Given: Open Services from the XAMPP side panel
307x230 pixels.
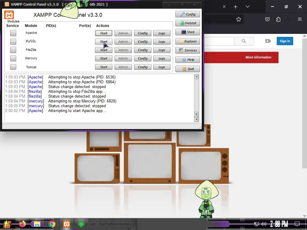Looking at the screenshot, I should 188,50.
